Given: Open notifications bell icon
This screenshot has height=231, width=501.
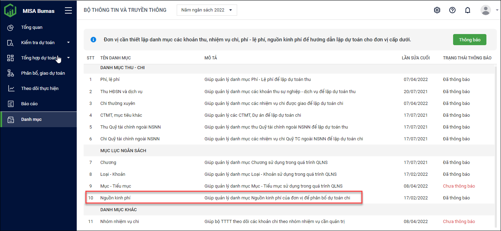Looking at the screenshot, I should click(x=468, y=10).
